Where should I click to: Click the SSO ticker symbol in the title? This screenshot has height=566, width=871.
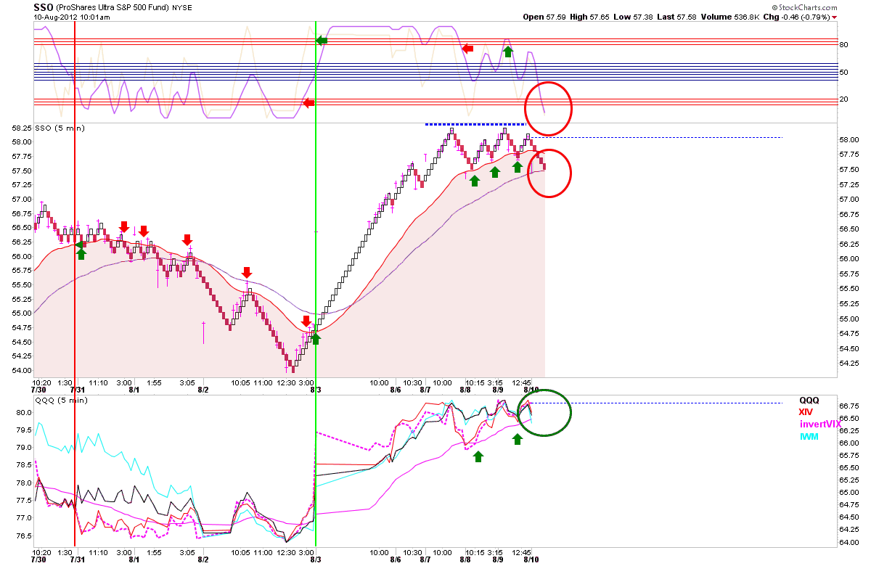(x=44, y=7)
